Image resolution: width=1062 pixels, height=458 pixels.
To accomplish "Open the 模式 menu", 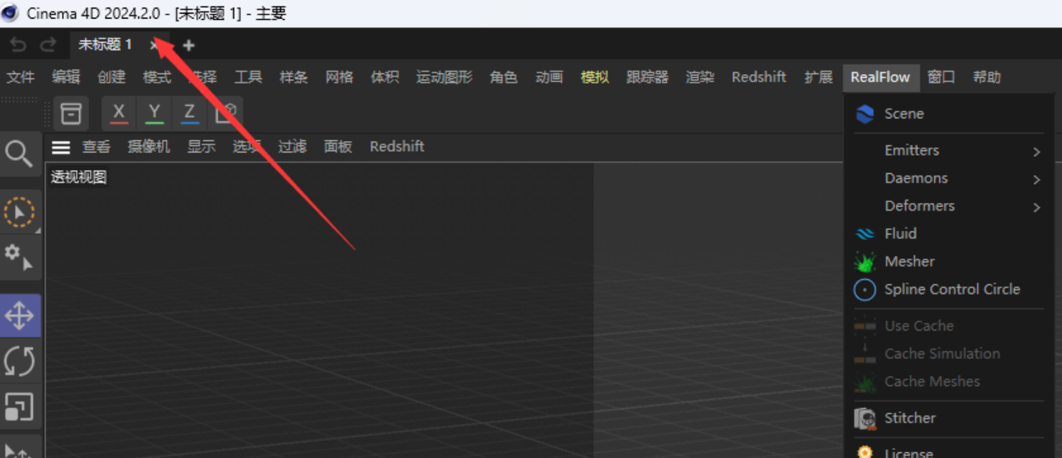I will tap(157, 77).
